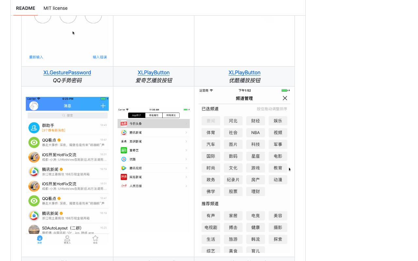The height and width of the screenshot is (261, 418).
Task: Select the App例子 segment tab
Action: [137, 115]
